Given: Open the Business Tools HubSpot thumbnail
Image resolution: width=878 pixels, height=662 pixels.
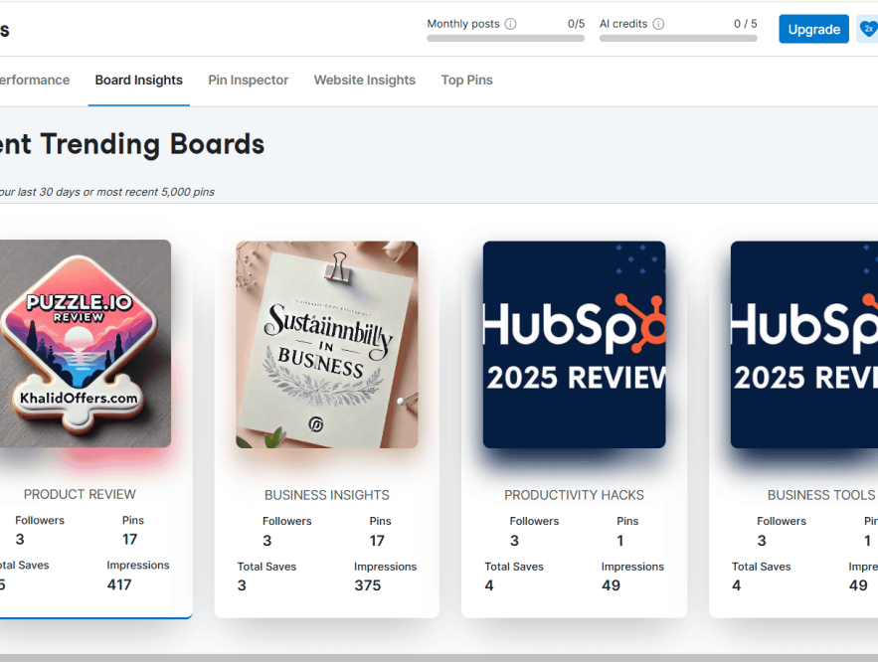Looking at the screenshot, I should pyautogui.click(x=804, y=344).
